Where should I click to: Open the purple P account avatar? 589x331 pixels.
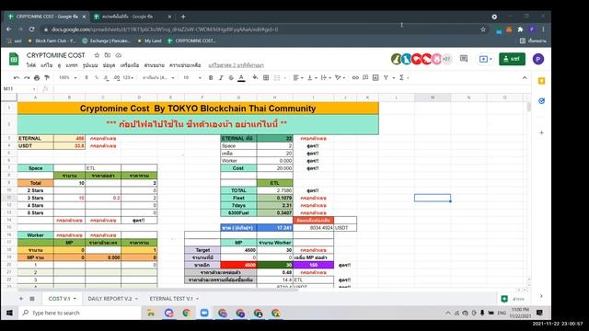pyautogui.click(x=537, y=59)
